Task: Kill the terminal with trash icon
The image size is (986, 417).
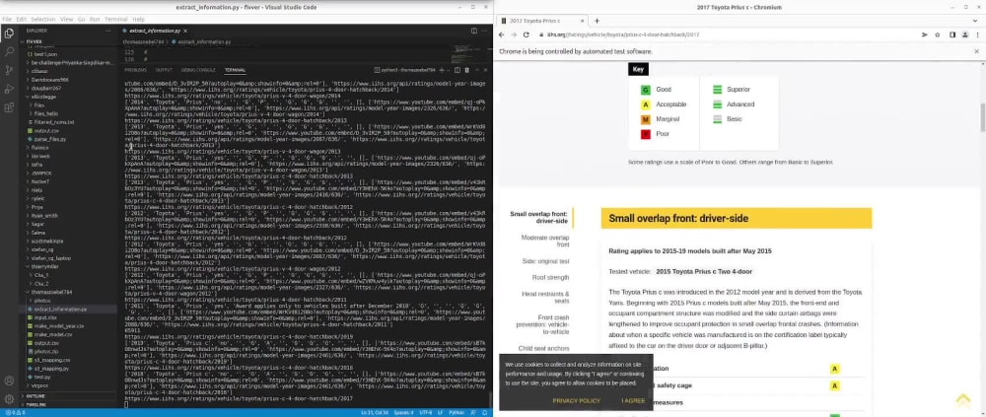Action: point(466,70)
